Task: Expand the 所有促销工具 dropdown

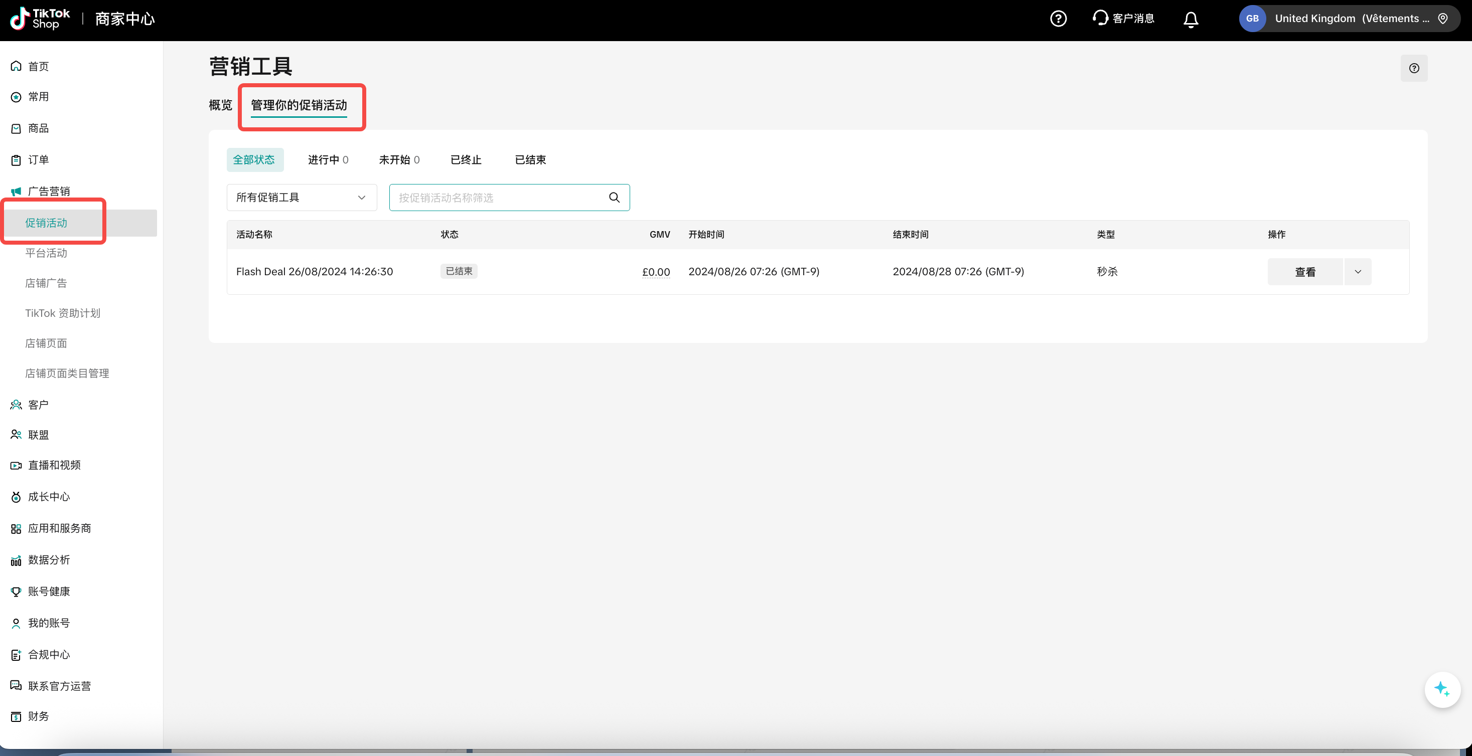Action: (301, 198)
